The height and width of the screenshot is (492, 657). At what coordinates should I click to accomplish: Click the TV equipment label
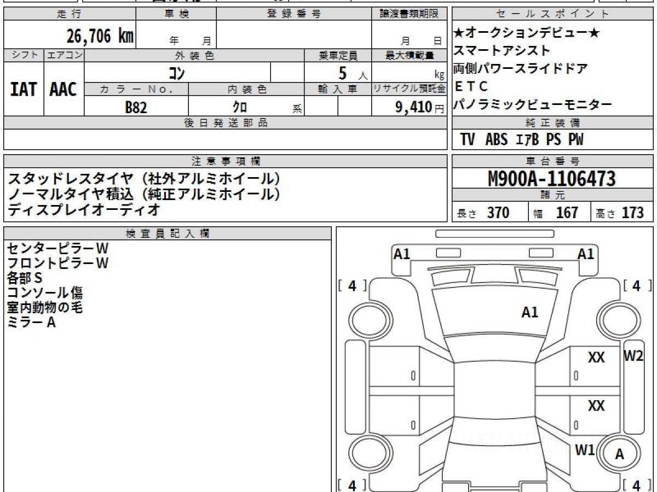point(467,139)
